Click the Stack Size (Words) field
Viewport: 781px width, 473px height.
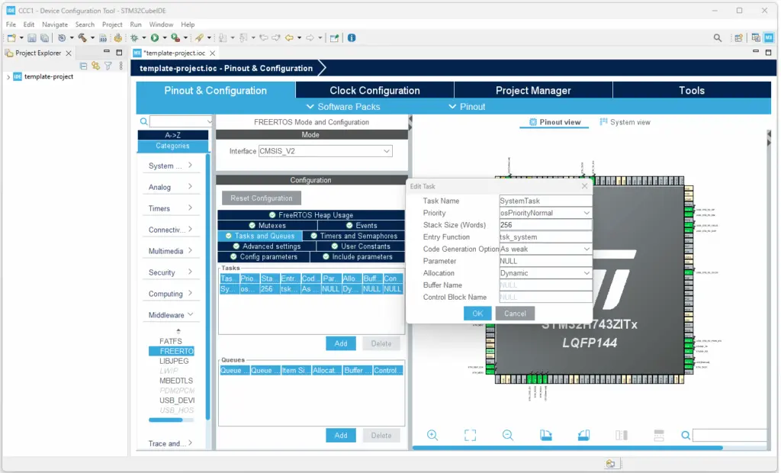pos(545,225)
